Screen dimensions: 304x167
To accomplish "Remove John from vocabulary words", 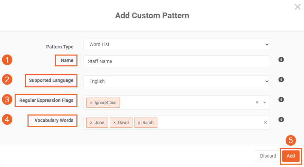I will click(x=91, y=123).
